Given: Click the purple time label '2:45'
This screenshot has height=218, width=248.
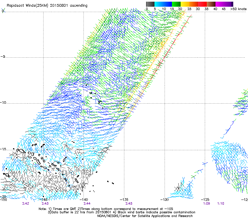Looking at the screenshot, I should 129,204.
